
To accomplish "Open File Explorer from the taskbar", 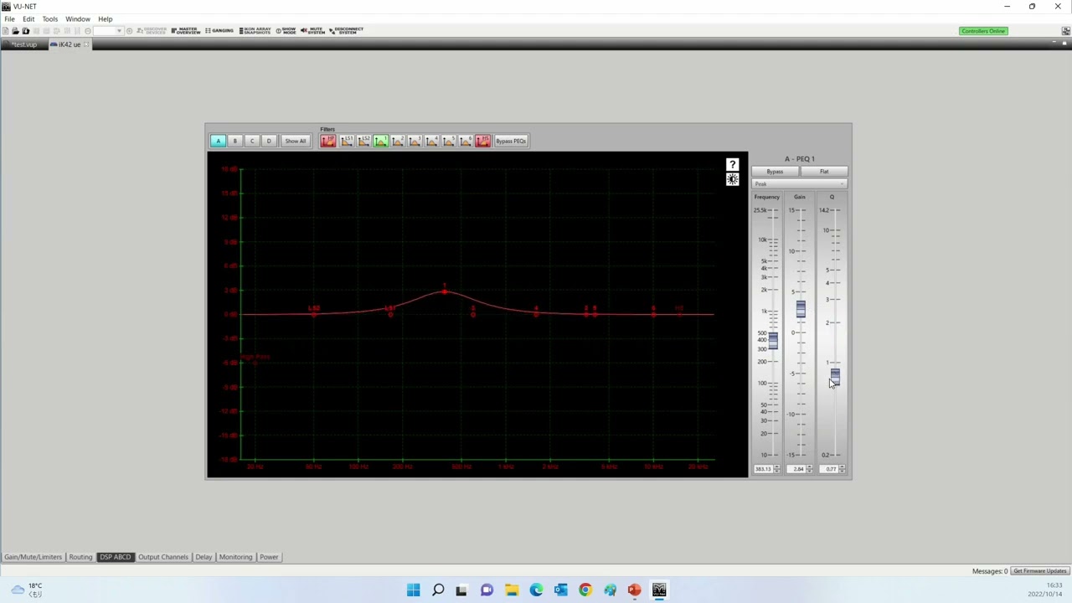I will pyautogui.click(x=512, y=590).
